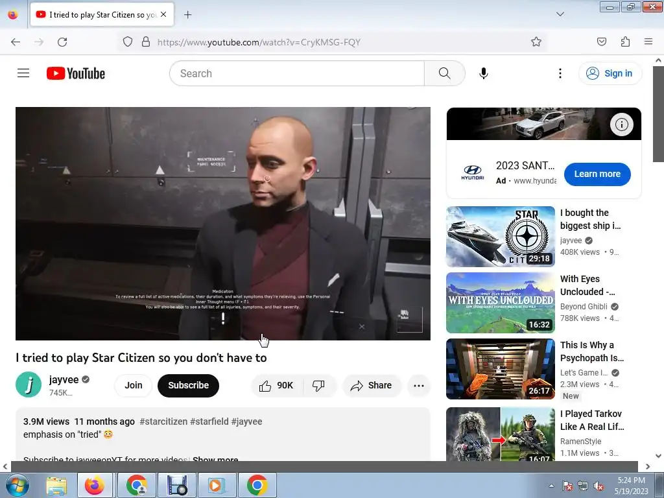664x498 pixels.
Task: Share the video
Action: tap(371, 385)
